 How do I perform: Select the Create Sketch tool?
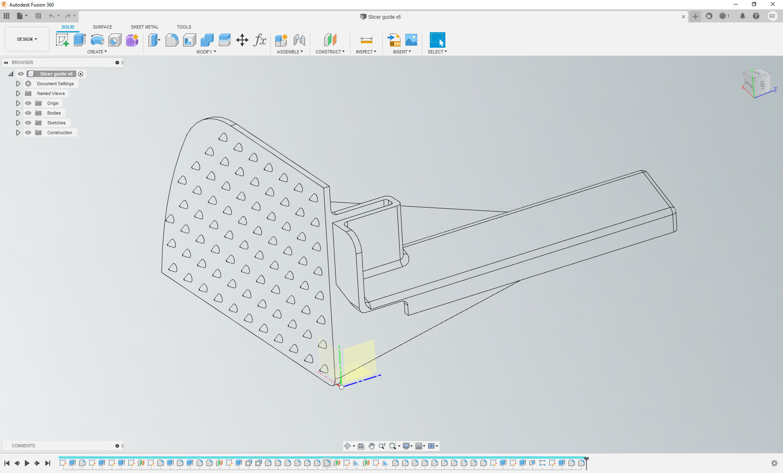[62, 40]
